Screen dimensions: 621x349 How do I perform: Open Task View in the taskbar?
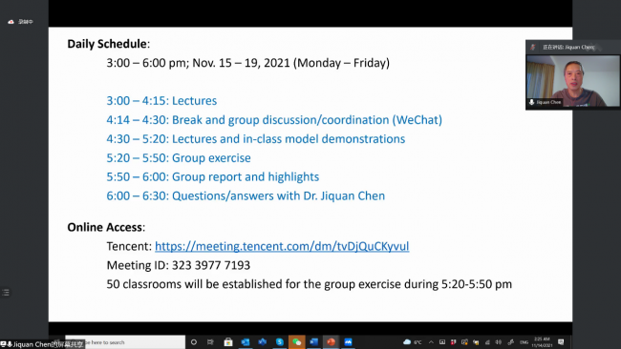210,342
